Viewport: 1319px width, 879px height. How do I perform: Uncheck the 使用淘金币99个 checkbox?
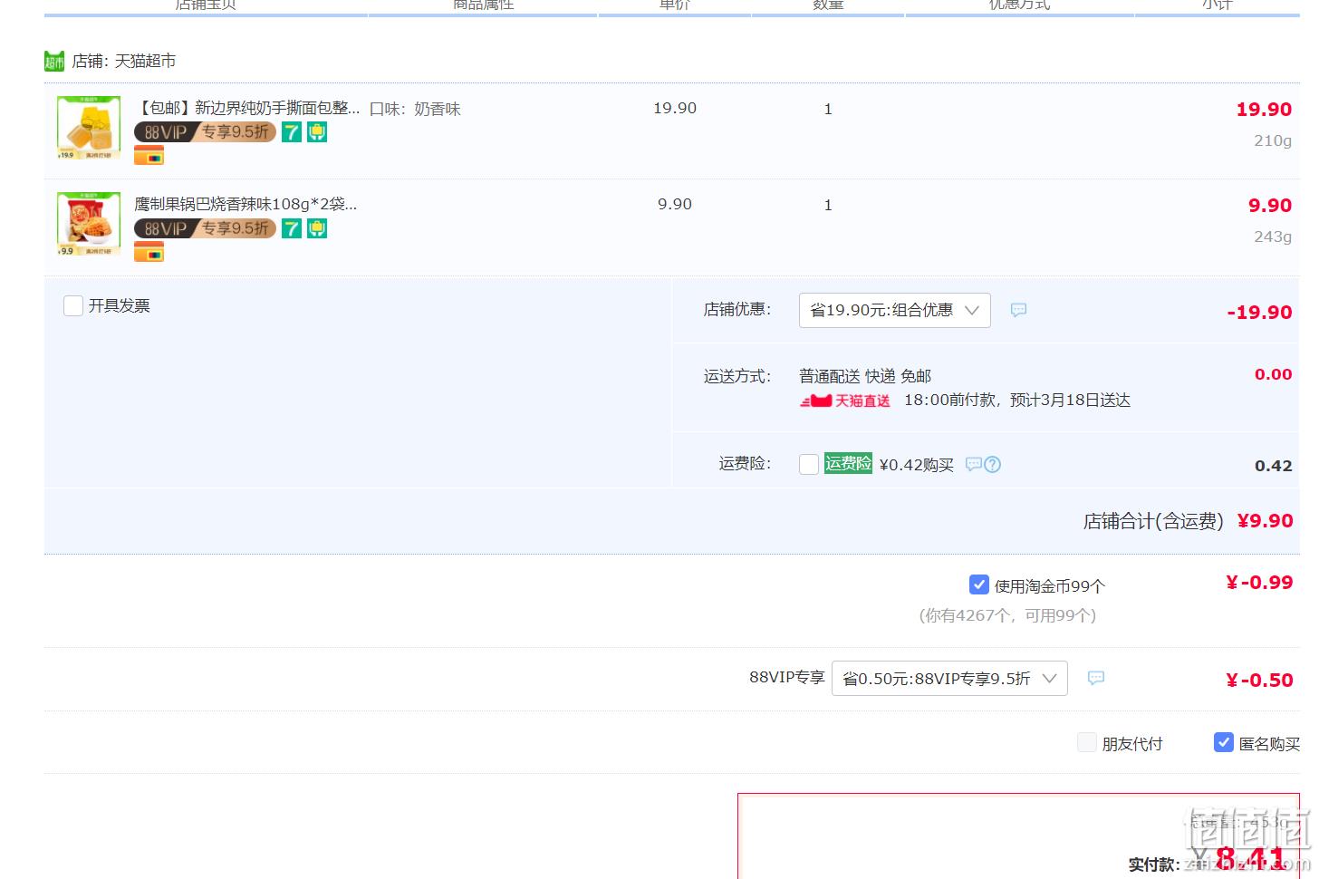[979, 584]
